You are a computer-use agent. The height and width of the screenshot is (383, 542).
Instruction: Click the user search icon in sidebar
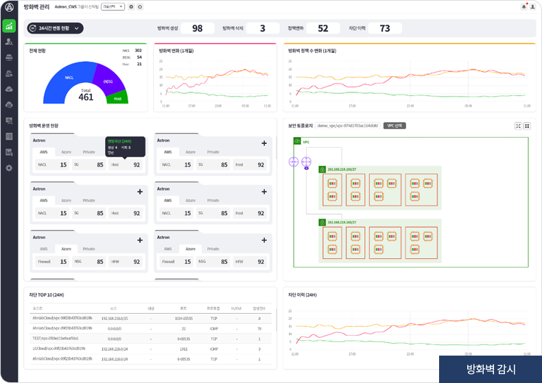(9, 42)
